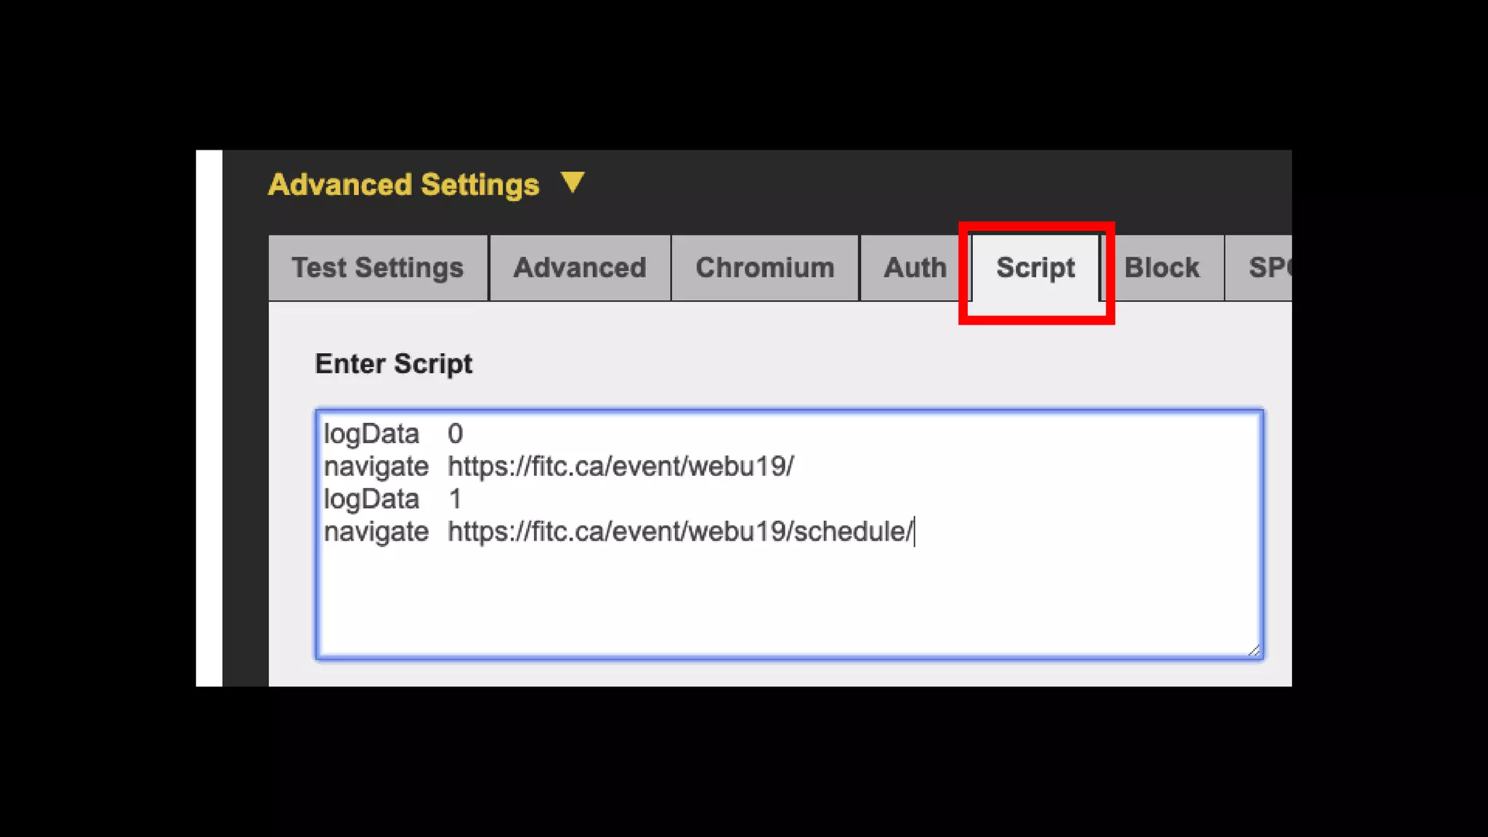Place cursor on the first logData word

tap(371, 434)
